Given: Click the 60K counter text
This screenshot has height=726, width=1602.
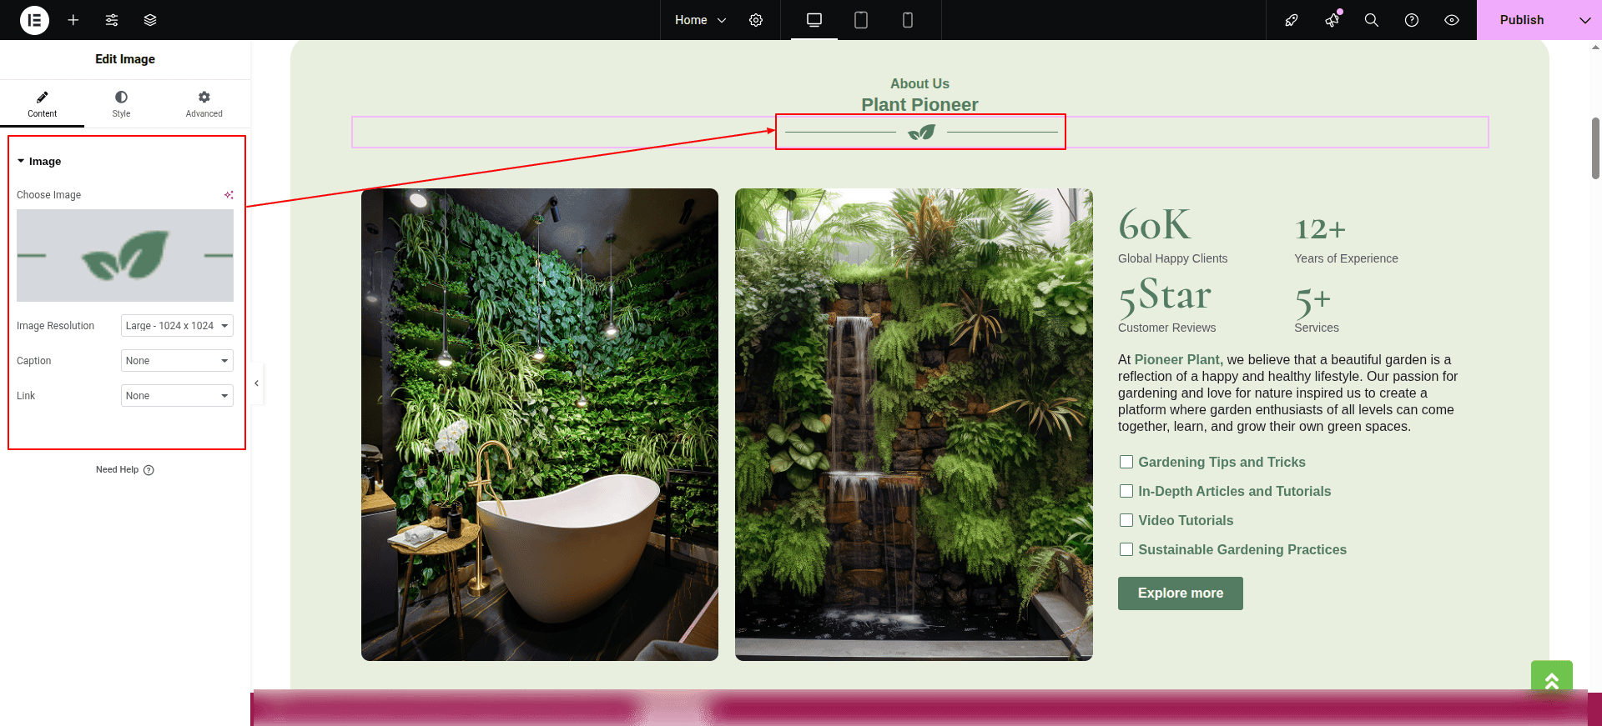Looking at the screenshot, I should point(1155,225).
